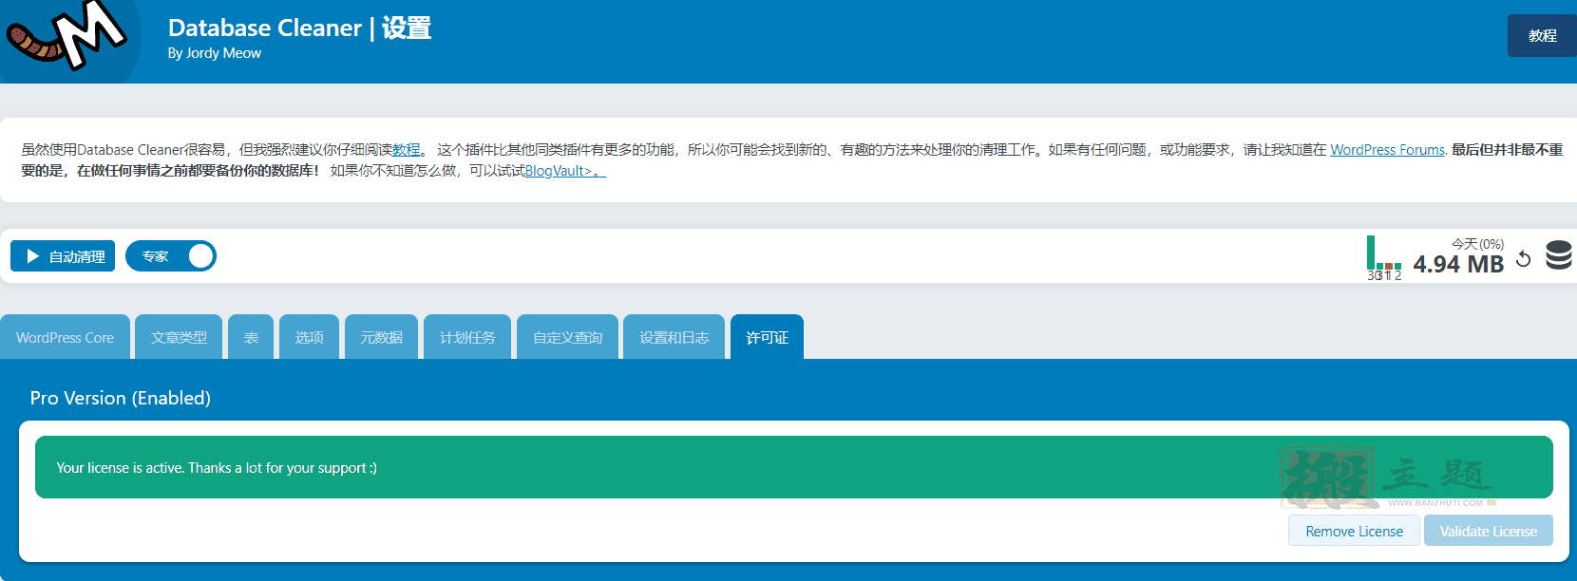
Task: Select the 选项 options tab
Action: coord(309,337)
